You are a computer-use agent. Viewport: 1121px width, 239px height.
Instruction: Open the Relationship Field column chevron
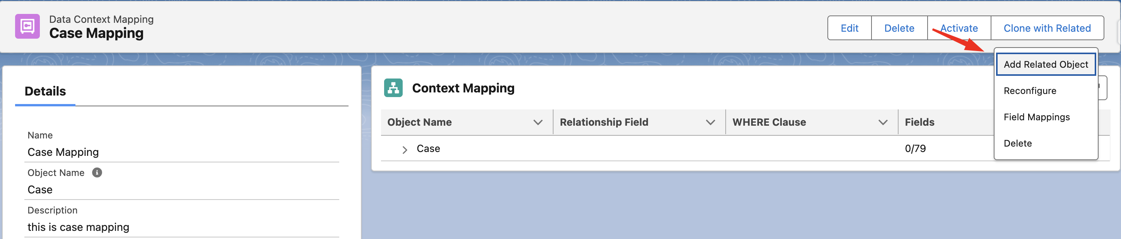pos(710,122)
